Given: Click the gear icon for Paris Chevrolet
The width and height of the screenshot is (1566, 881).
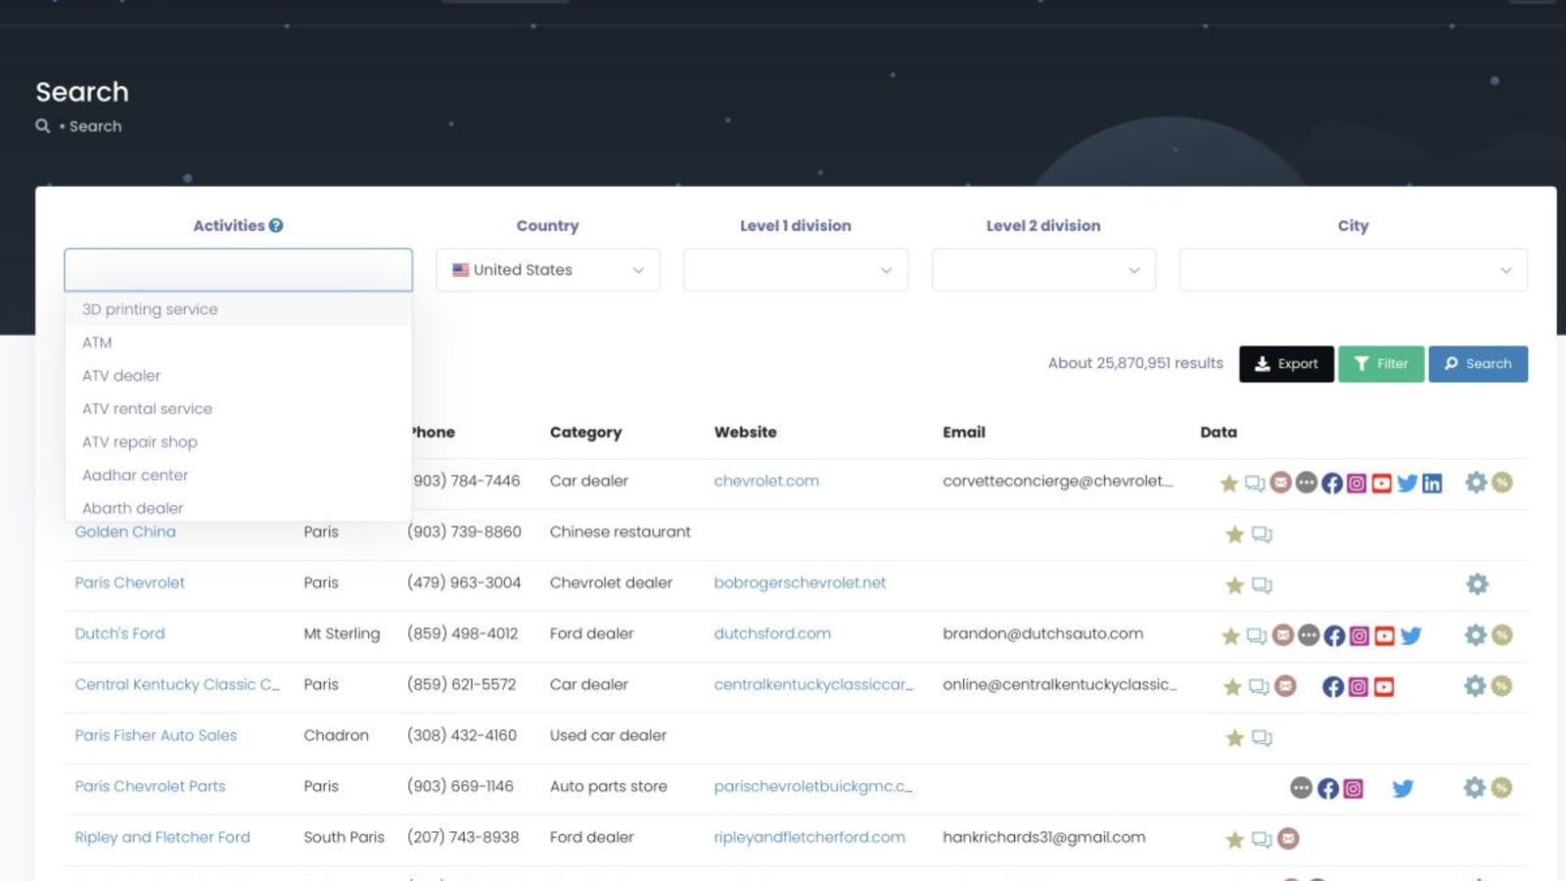Looking at the screenshot, I should point(1477,584).
